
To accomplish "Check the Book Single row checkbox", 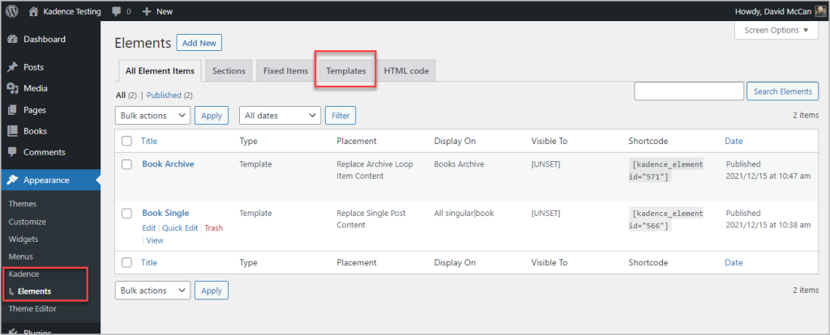I will 126,214.
